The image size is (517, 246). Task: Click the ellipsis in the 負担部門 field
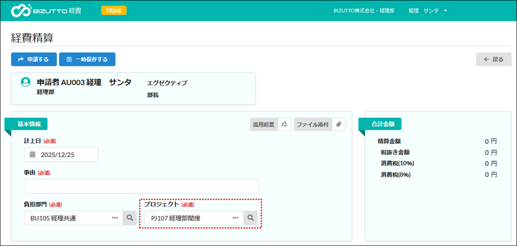tap(115, 218)
